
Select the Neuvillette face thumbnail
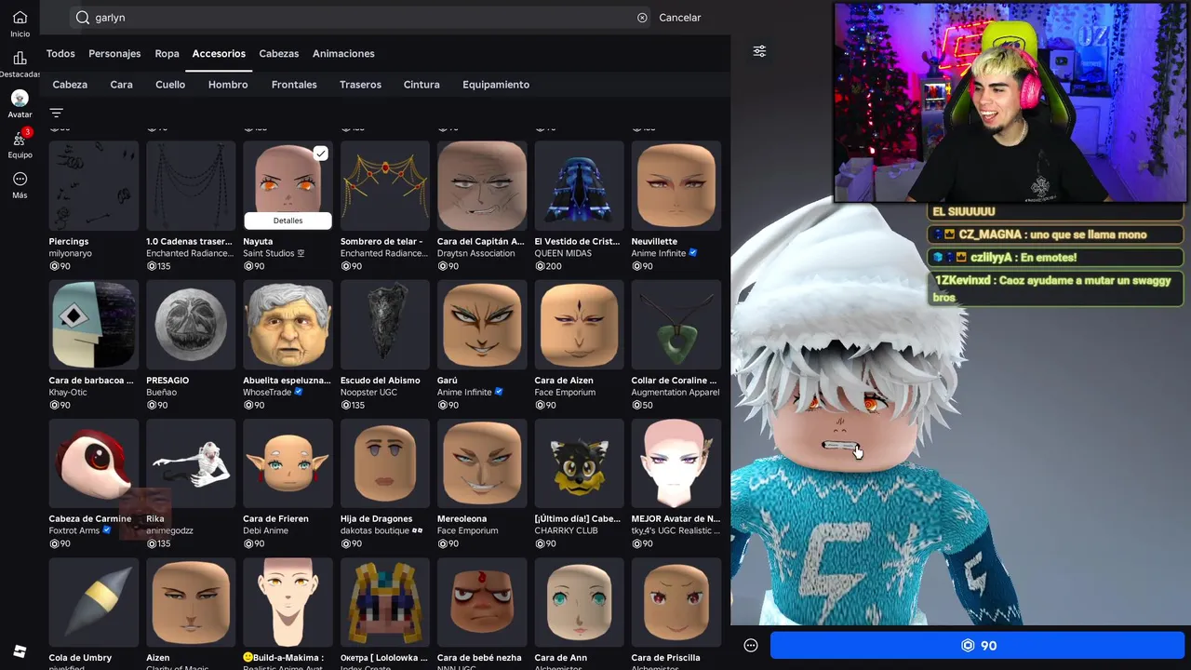[676, 185]
